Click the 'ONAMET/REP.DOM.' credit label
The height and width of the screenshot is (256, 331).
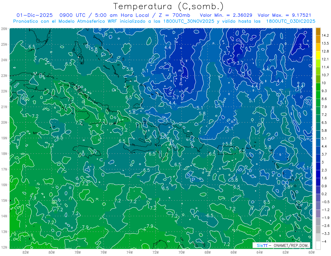tap(290, 245)
